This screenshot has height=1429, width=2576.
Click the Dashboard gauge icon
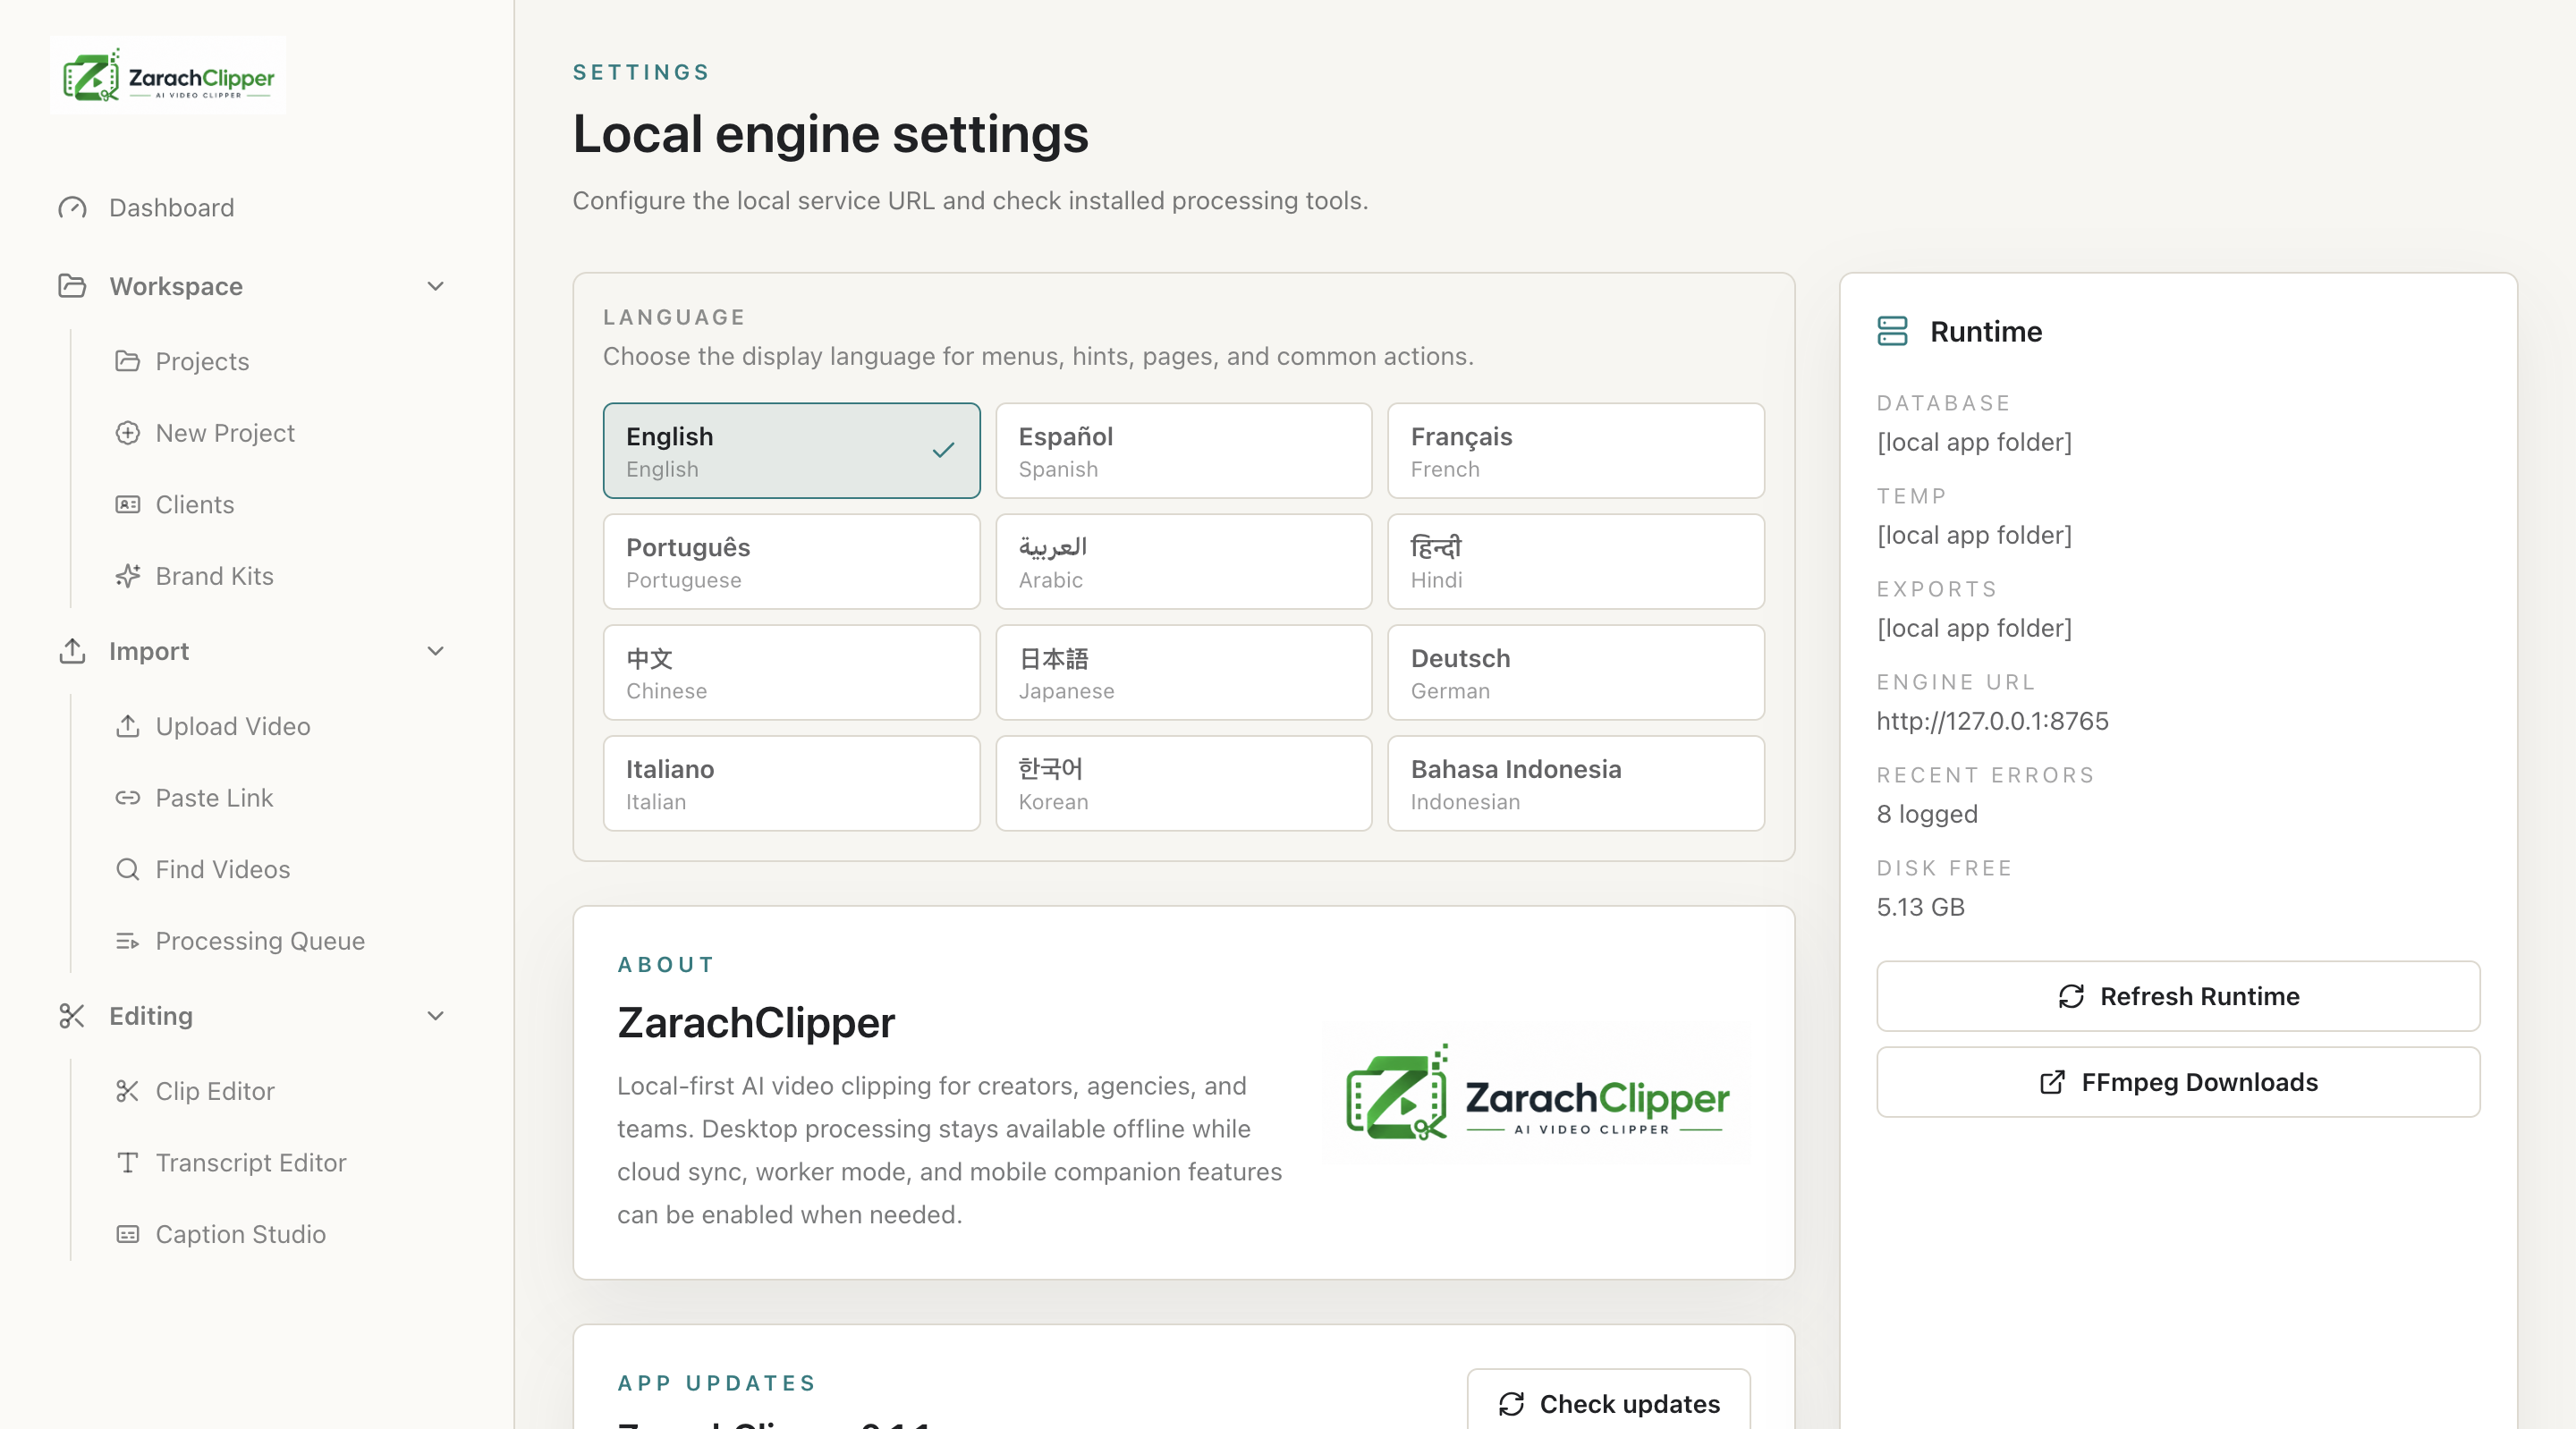click(72, 207)
